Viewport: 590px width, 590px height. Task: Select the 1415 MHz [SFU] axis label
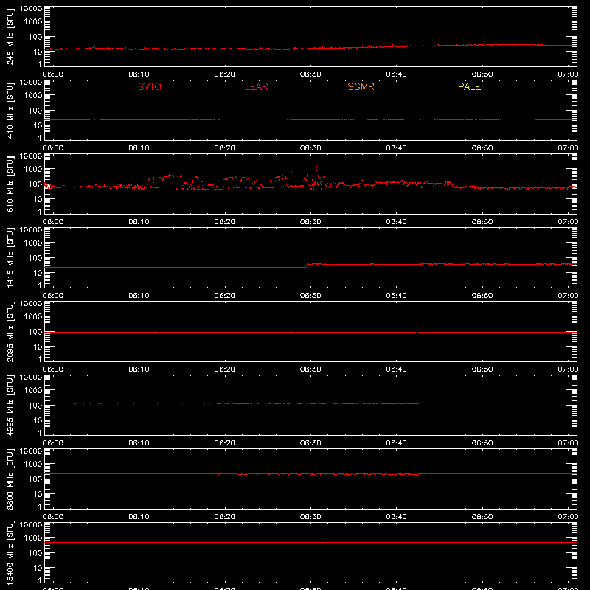10,258
